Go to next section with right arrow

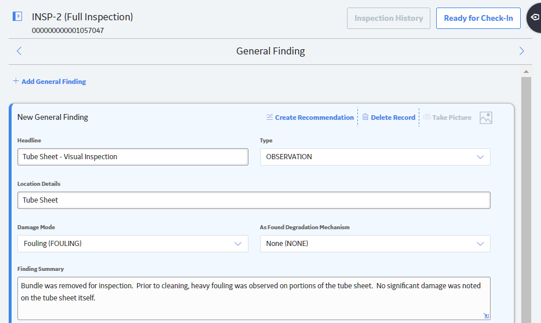[x=521, y=51]
